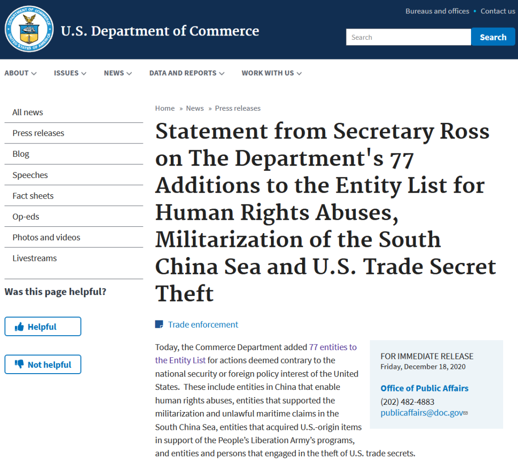Viewport: 518px width, 459px height.
Task: Click the email envelope icon beside publicaffairs@doc.gov
Action: pyautogui.click(x=466, y=413)
